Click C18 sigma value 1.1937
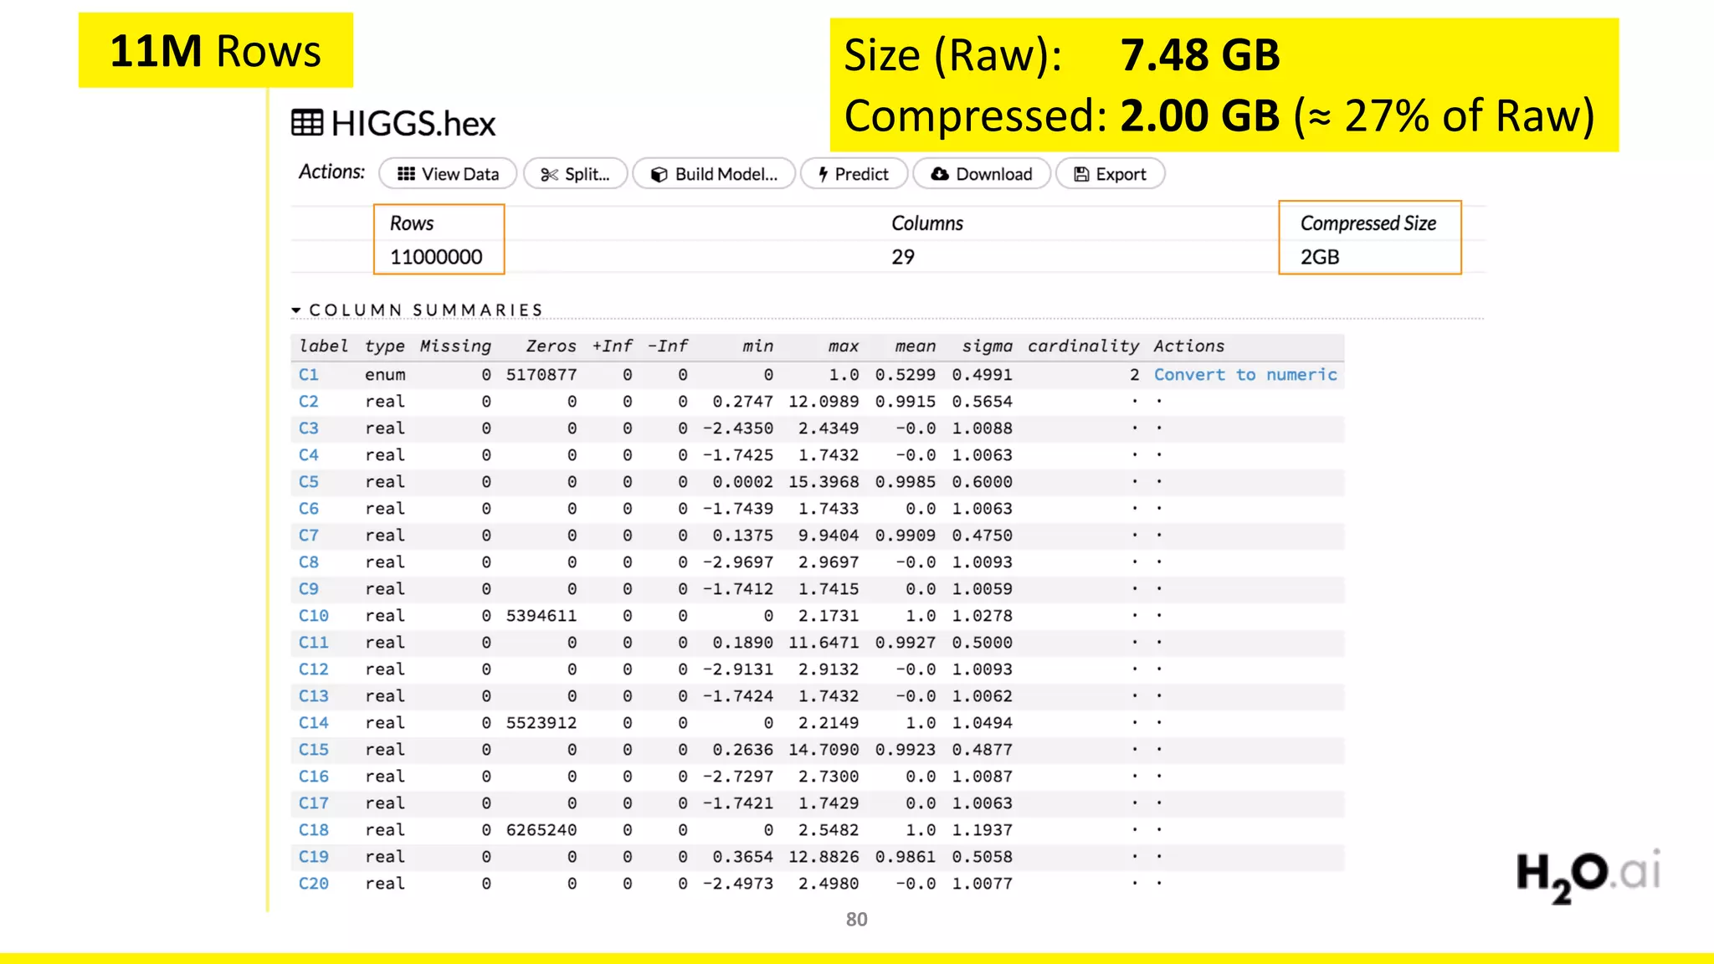Viewport: 1714px width, 964px height. (982, 830)
